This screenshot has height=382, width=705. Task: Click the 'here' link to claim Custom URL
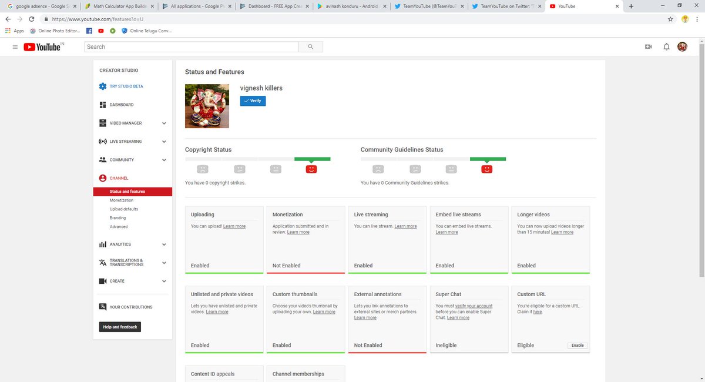538,312
